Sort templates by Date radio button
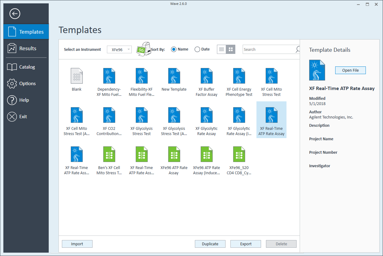Screen dimensions: 383x256 (197, 49)
